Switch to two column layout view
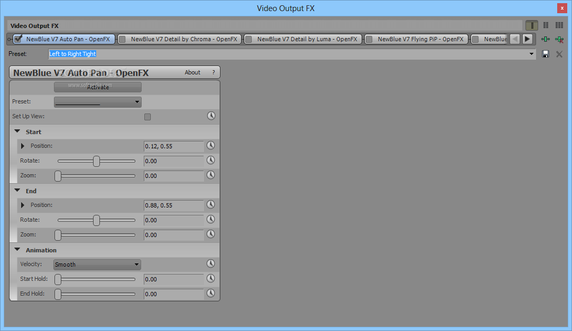Viewport: 572px width, 331px height. (x=546, y=25)
